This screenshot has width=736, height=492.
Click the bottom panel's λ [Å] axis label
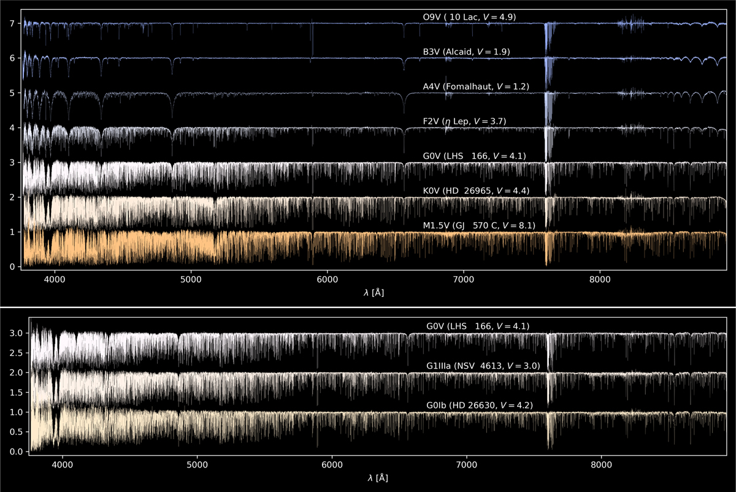click(x=374, y=477)
